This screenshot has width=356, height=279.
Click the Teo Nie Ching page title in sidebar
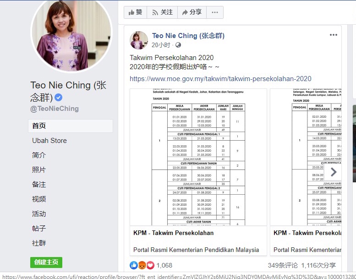click(68, 91)
